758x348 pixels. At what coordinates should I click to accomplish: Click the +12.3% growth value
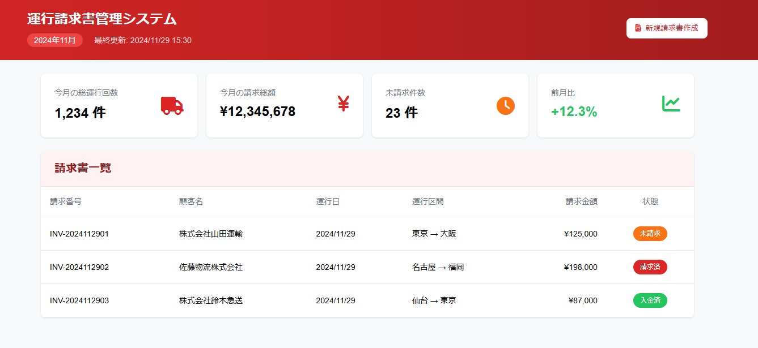coord(576,112)
